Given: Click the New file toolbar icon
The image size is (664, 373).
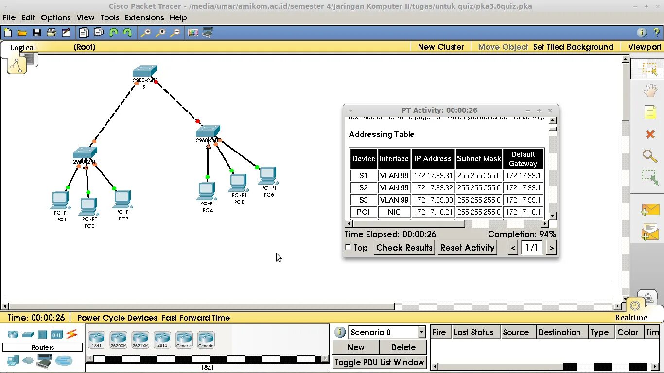Looking at the screenshot, I should click(8, 33).
